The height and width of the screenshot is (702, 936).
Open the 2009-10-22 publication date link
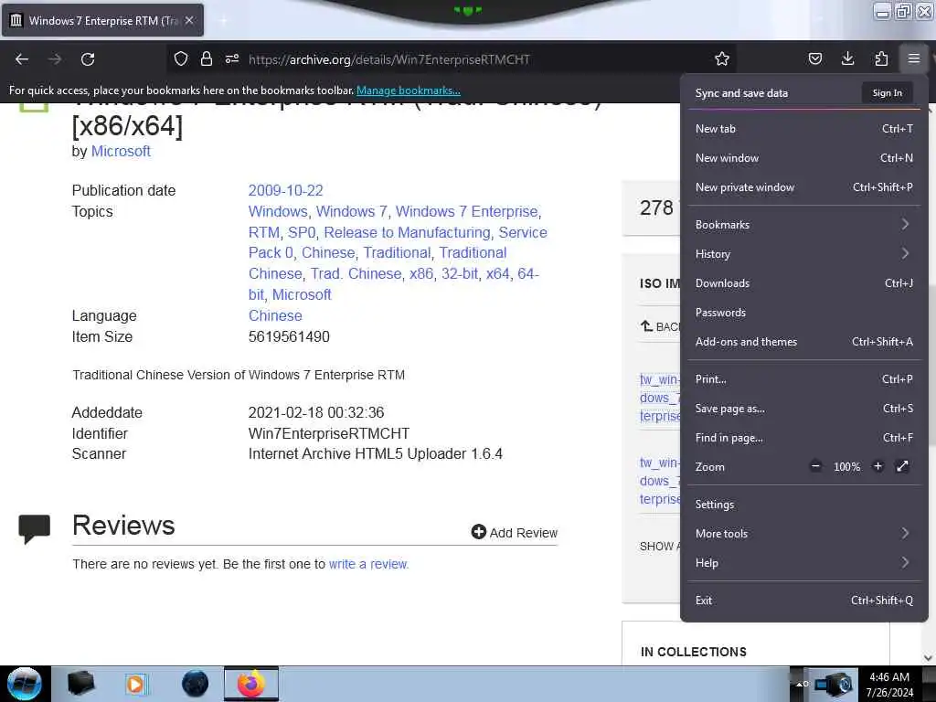(285, 190)
